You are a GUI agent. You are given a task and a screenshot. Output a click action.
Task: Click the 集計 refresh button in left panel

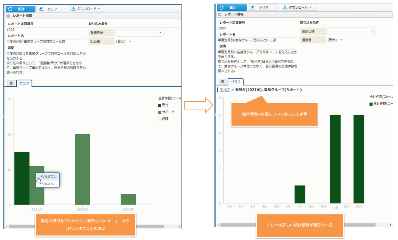pos(20,9)
